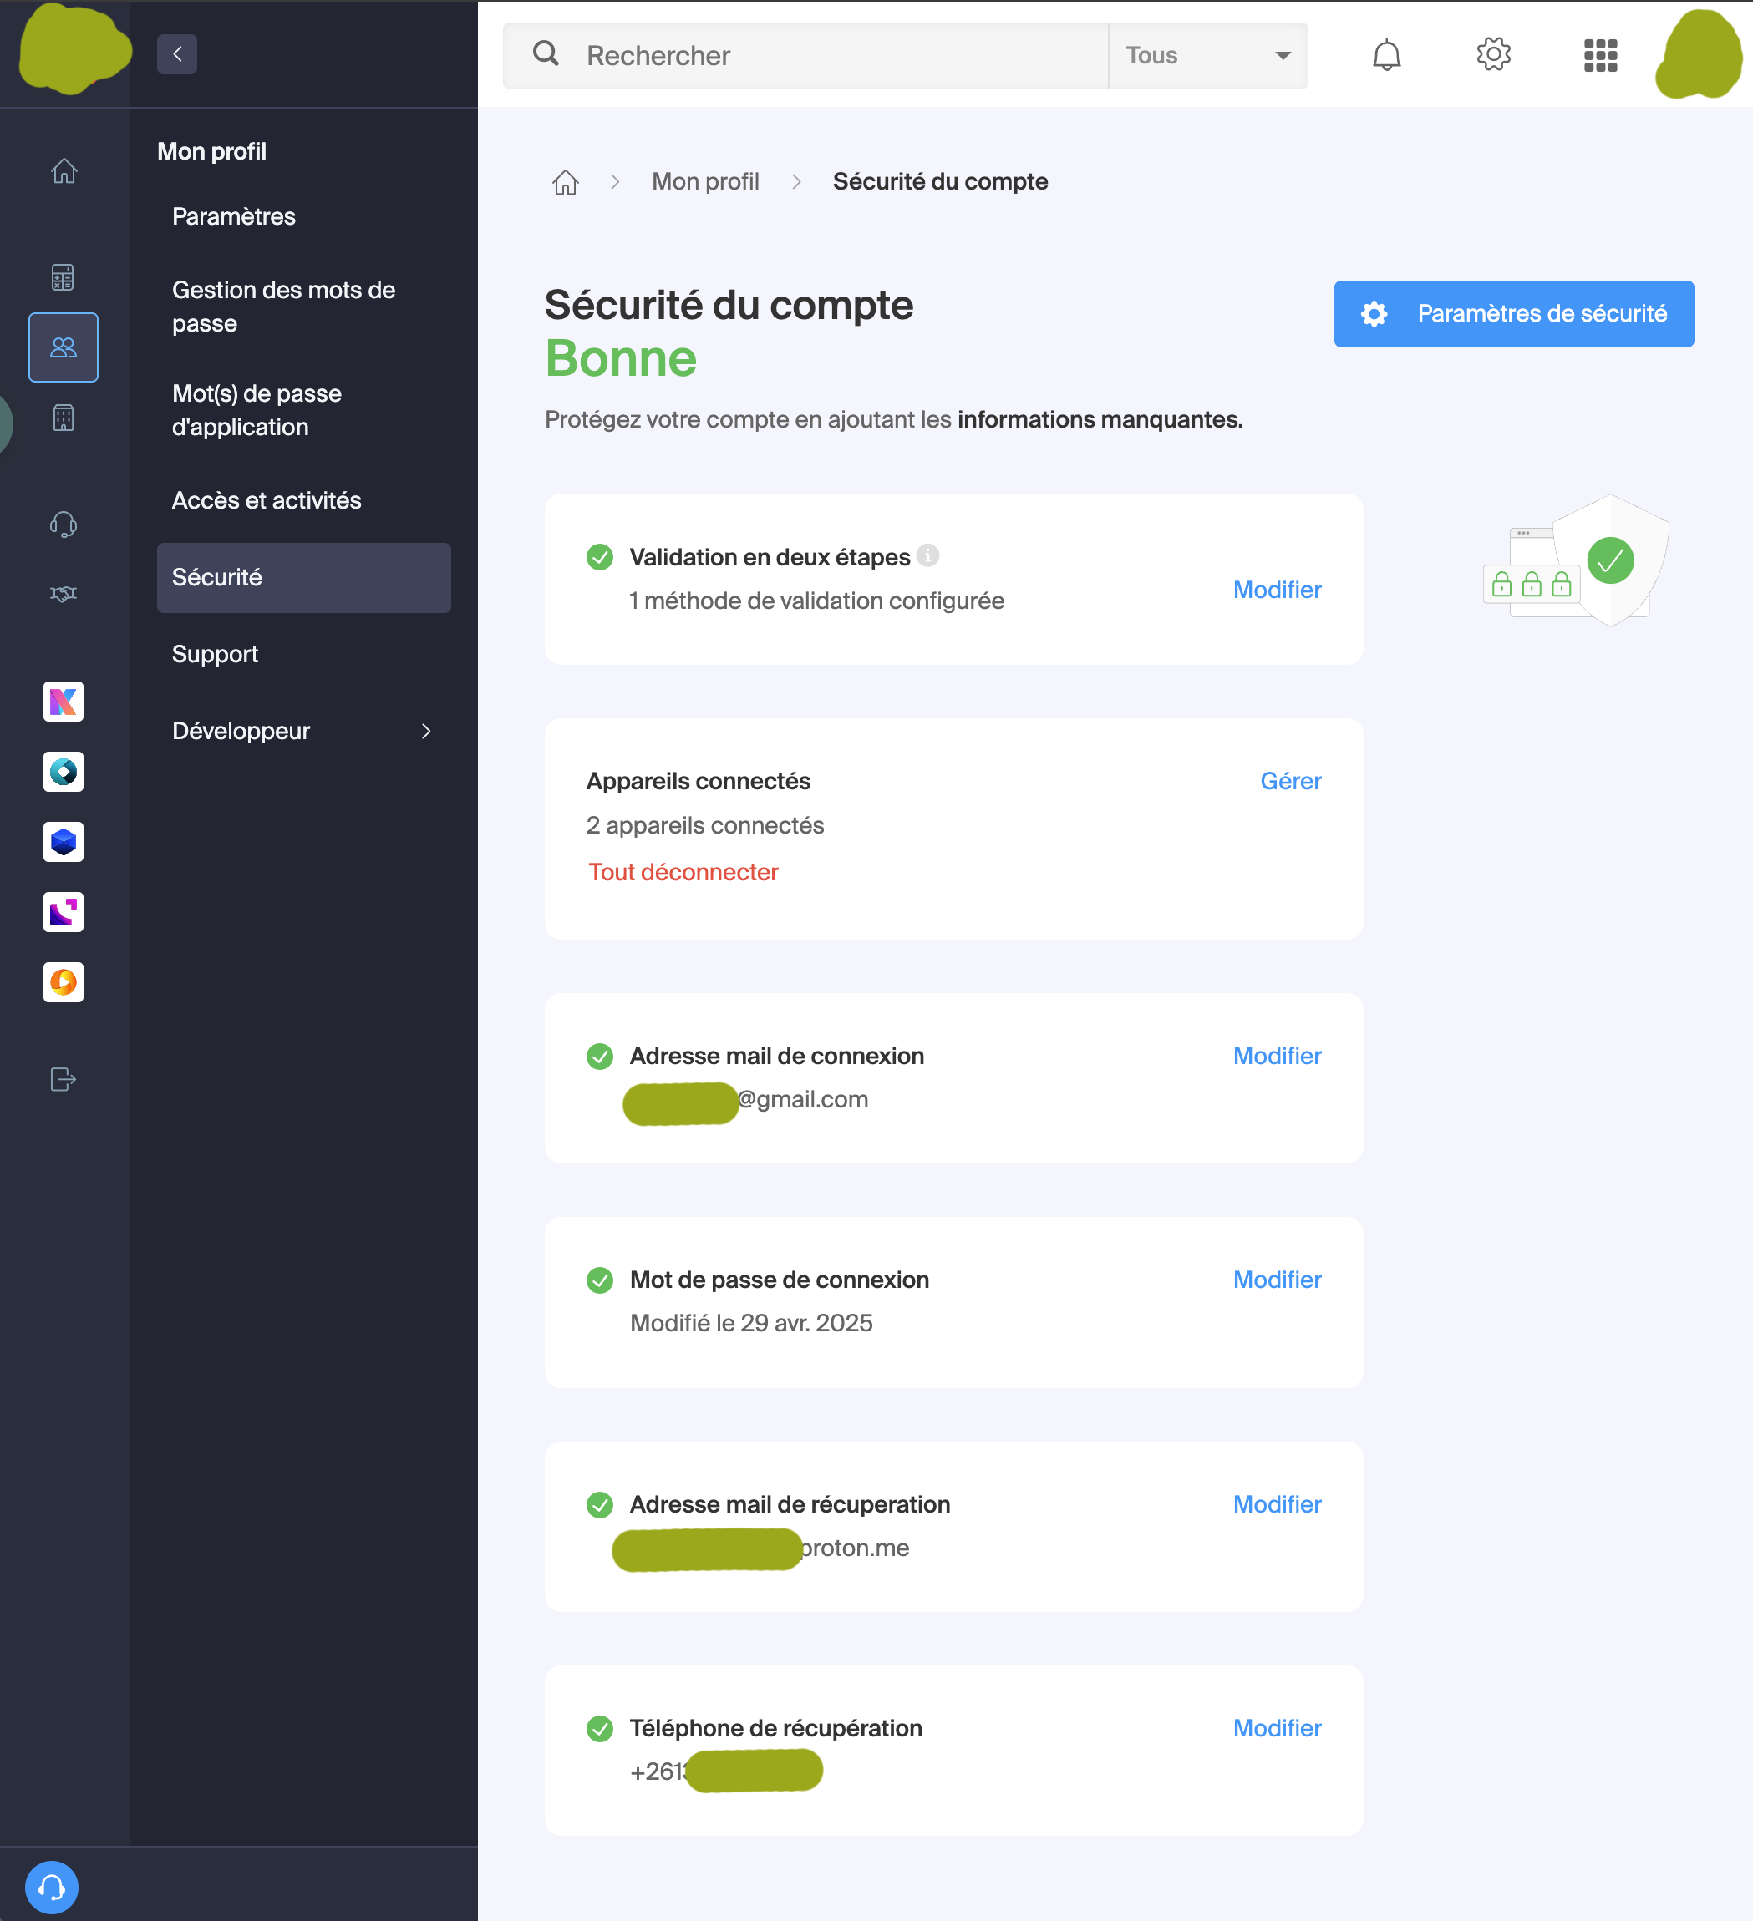This screenshot has width=1753, height=1921.
Task: Click the home icon in breadcrumb
Action: [566, 182]
